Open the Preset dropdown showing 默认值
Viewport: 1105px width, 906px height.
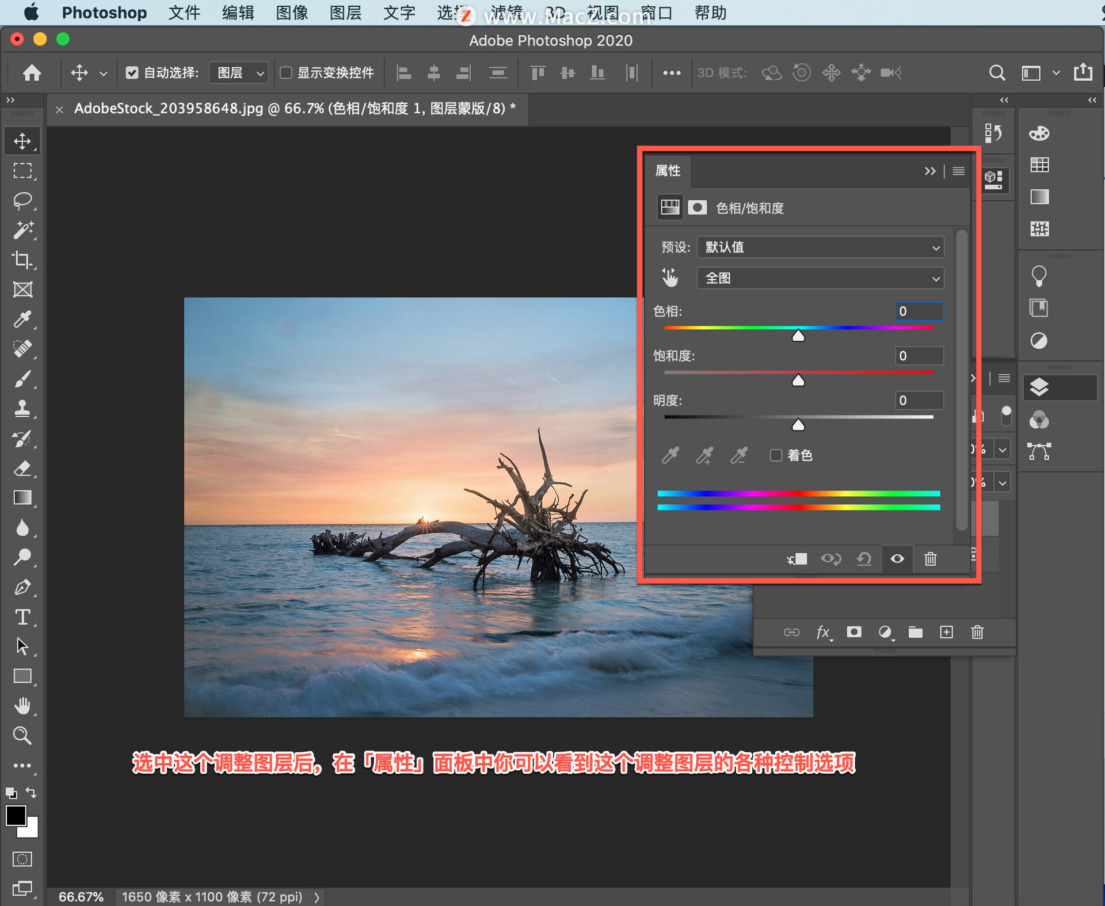820,248
